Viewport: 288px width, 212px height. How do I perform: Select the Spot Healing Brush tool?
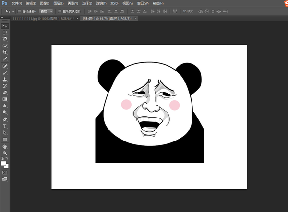[5, 66]
